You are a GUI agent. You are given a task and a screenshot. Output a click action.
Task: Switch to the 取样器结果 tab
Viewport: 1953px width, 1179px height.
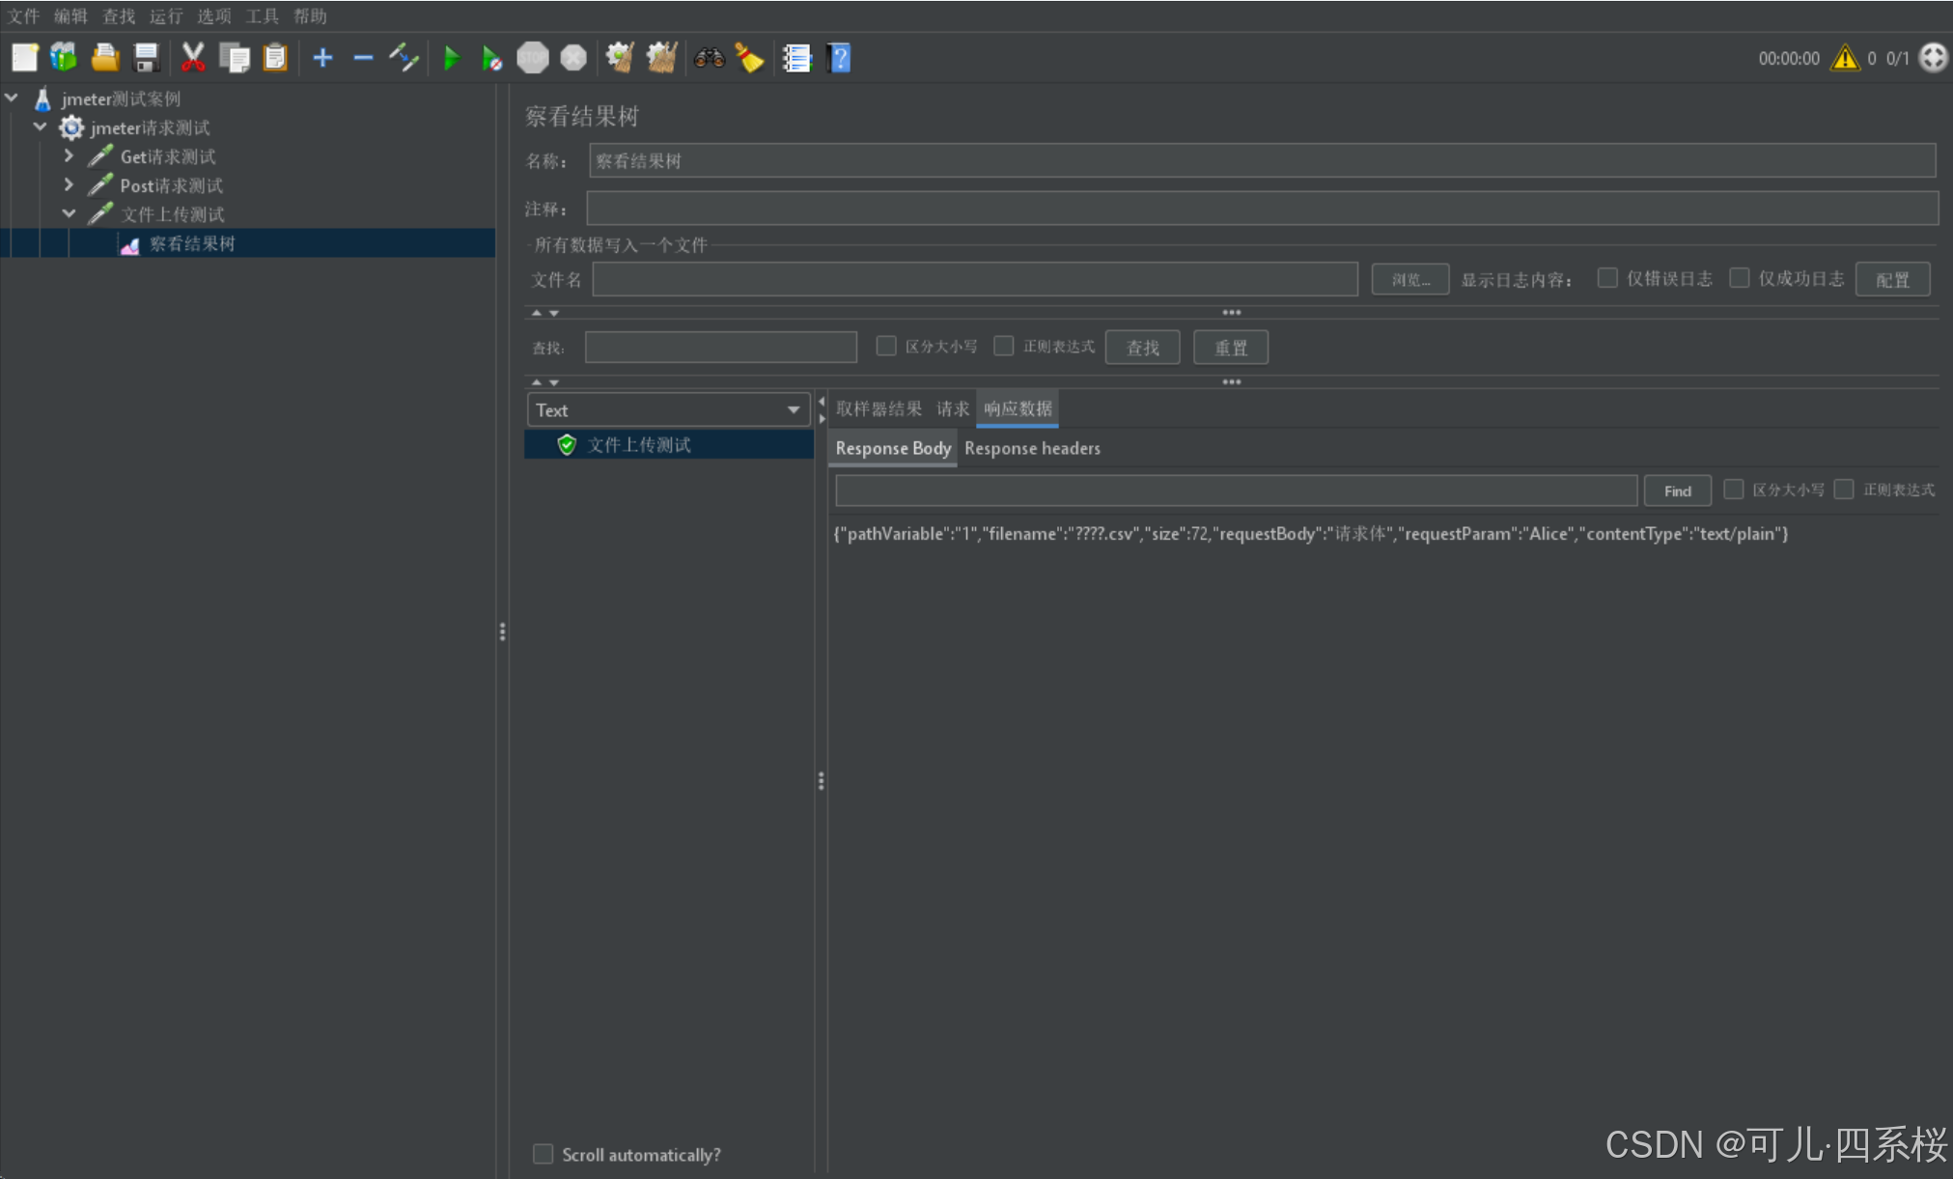click(x=879, y=409)
